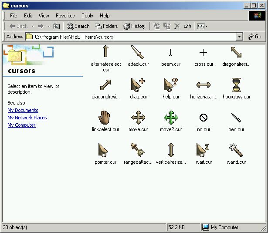Open the Edit menu
This screenshot has height=233, width=268.
click(28, 16)
